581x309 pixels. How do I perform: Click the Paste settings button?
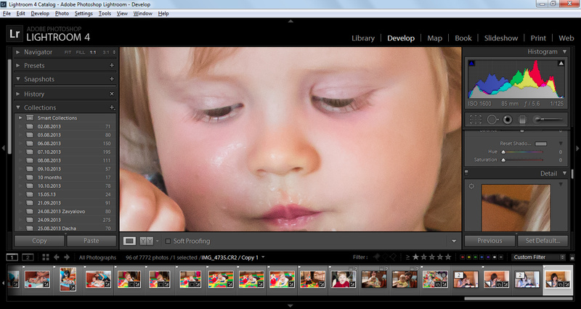[92, 241]
